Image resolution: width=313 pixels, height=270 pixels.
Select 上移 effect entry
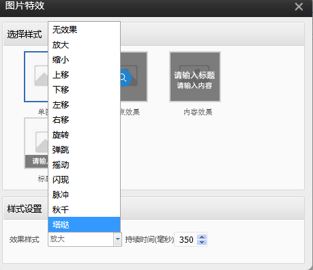coord(84,75)
